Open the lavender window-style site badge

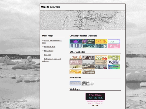(114, 41)
